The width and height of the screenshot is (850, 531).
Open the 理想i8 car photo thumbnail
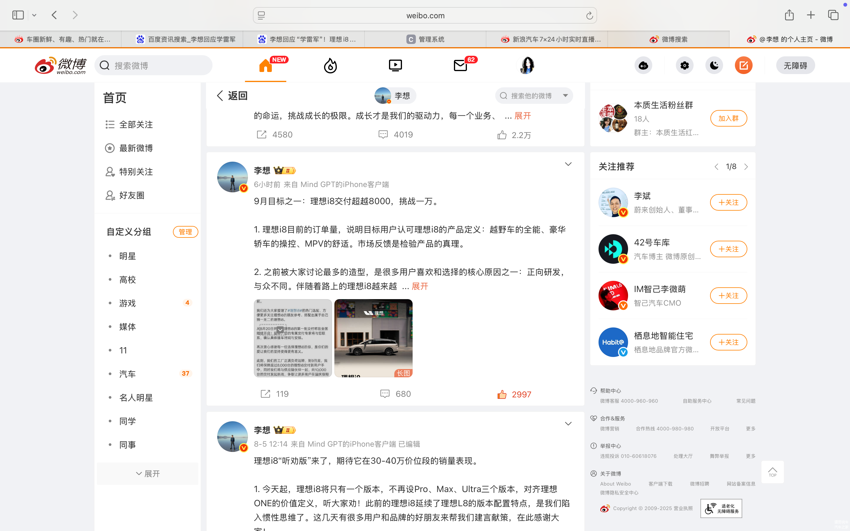(373, 338)
